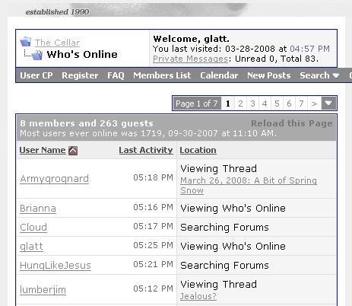352x306 pixels.
Task: Go to page 3 of results
Action: coord(252,104)
